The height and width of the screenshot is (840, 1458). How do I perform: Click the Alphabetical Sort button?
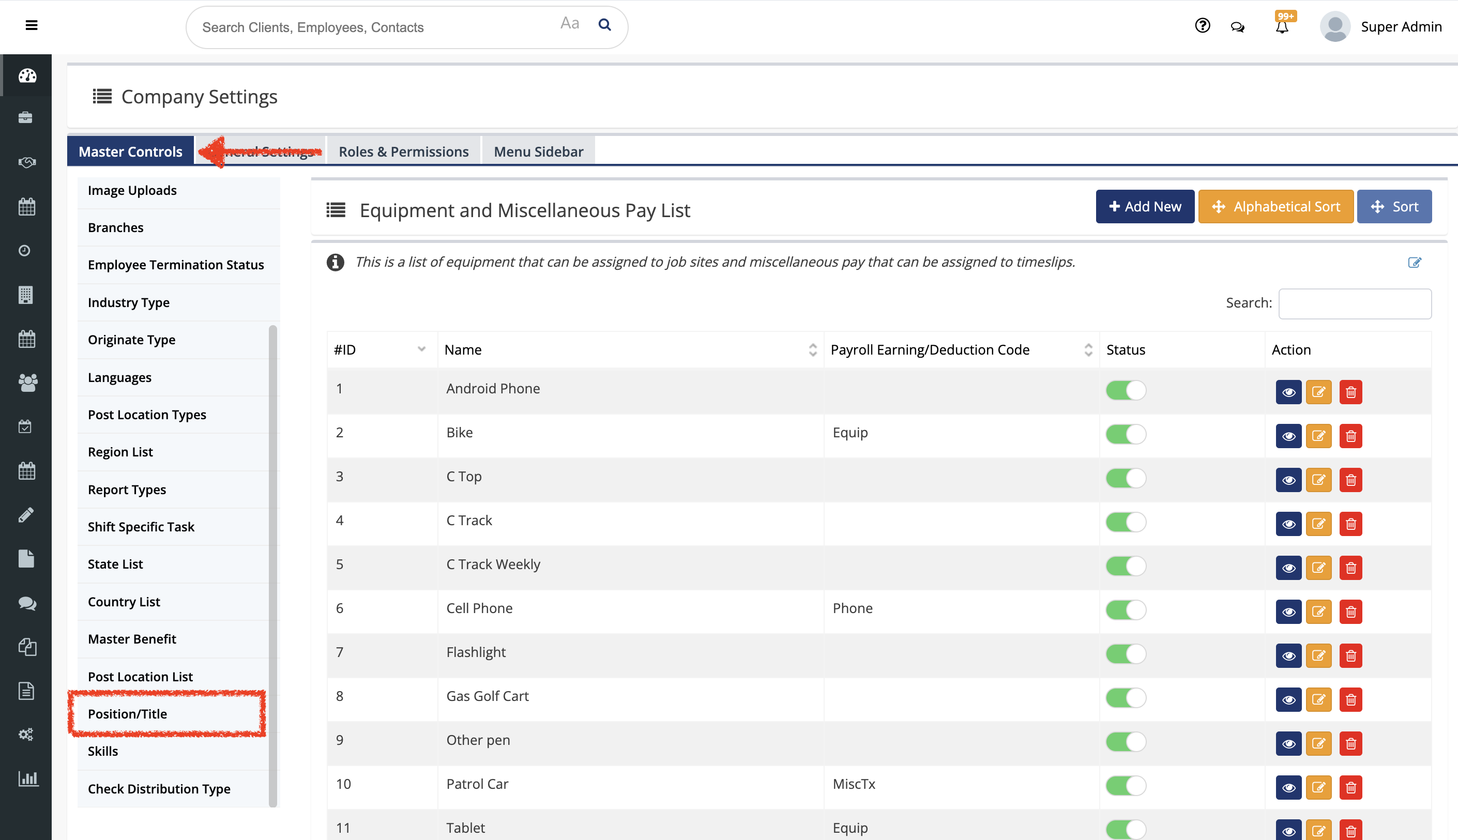click(1275, 207)
